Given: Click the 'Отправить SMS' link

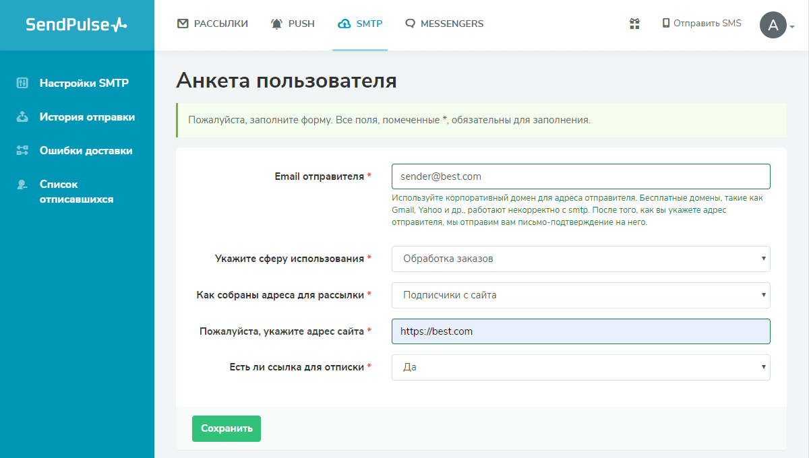Looking at the screenshot, I should (x=702, y=24).
